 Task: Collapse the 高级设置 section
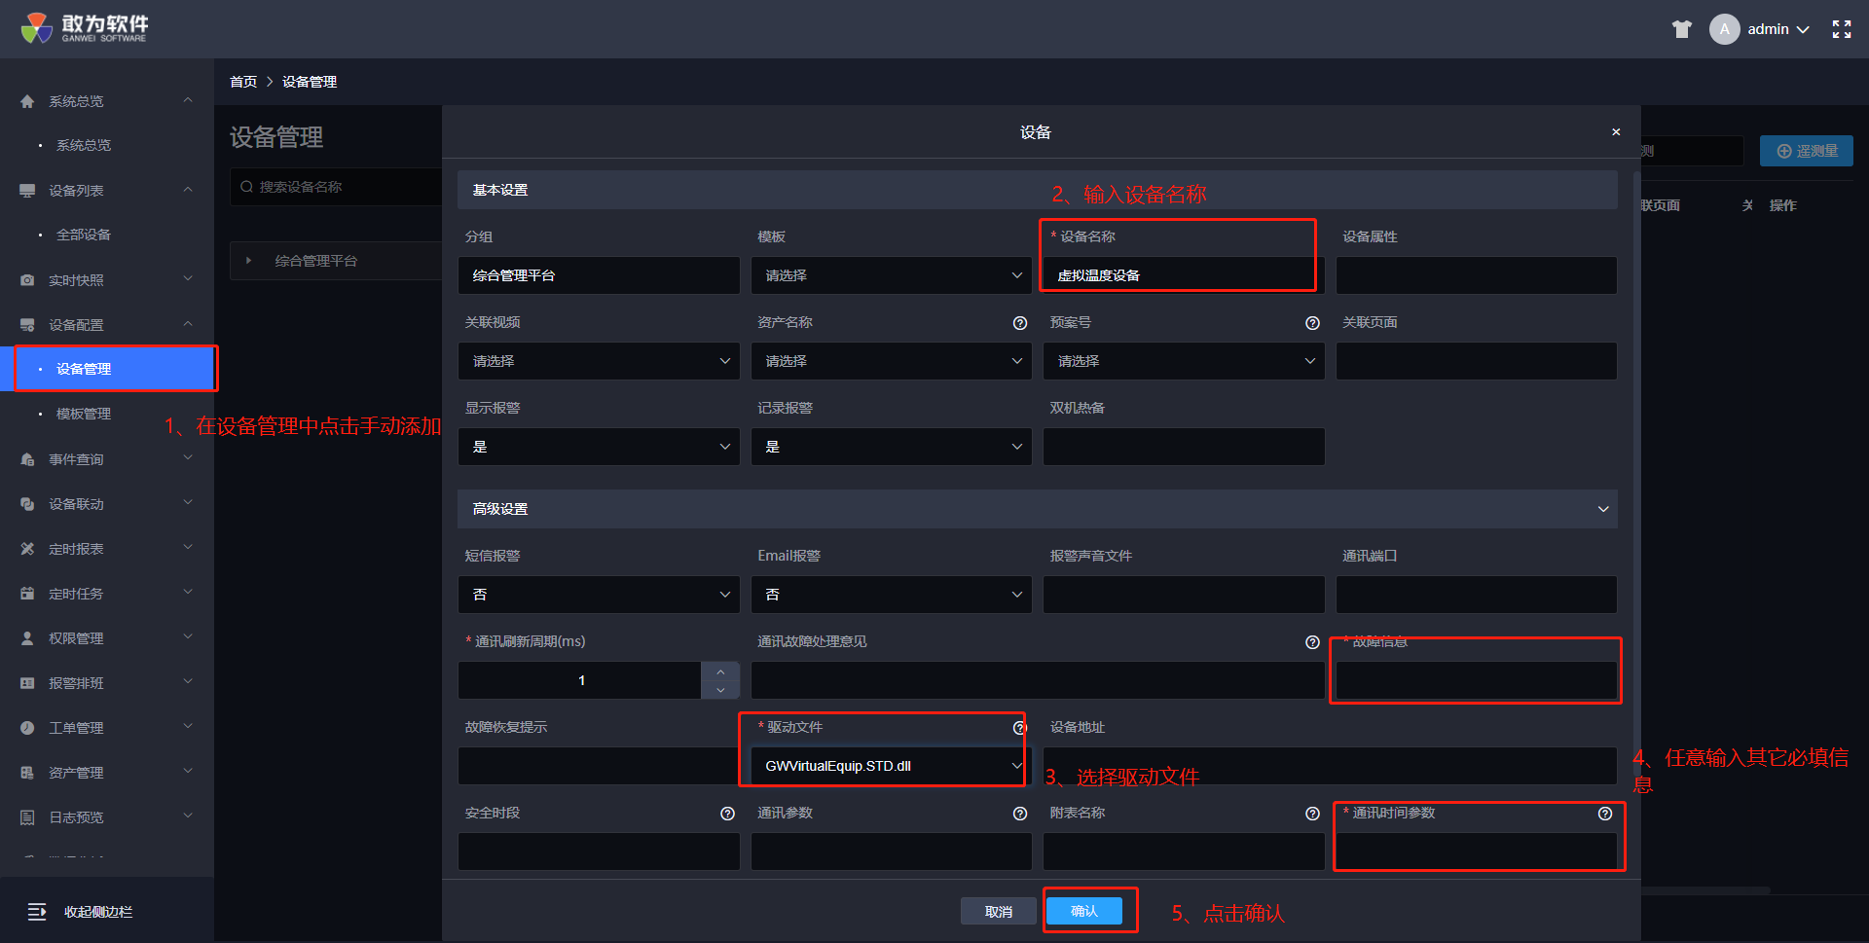click(x=1602, y=509)
